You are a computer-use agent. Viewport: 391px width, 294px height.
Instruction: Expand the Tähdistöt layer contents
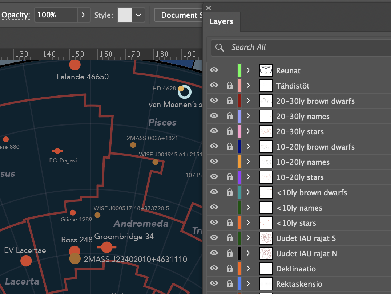point(248,85)
